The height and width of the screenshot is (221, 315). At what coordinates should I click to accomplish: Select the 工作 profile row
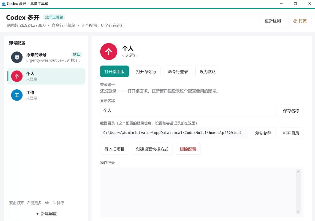pyautogui.click(x=46, y=95)
